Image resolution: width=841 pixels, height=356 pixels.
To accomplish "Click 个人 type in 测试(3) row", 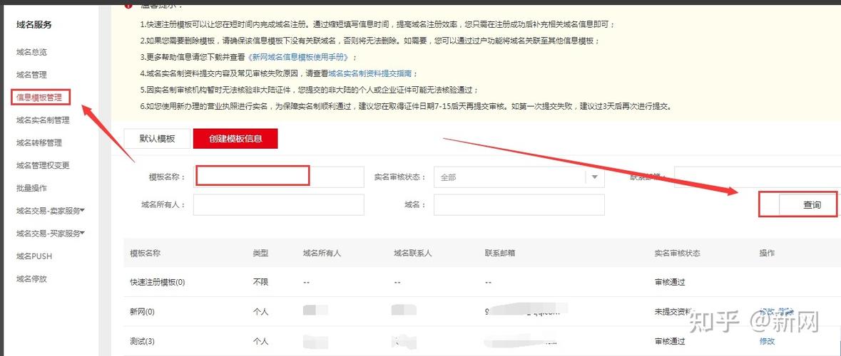I will [x=260, y=341].
